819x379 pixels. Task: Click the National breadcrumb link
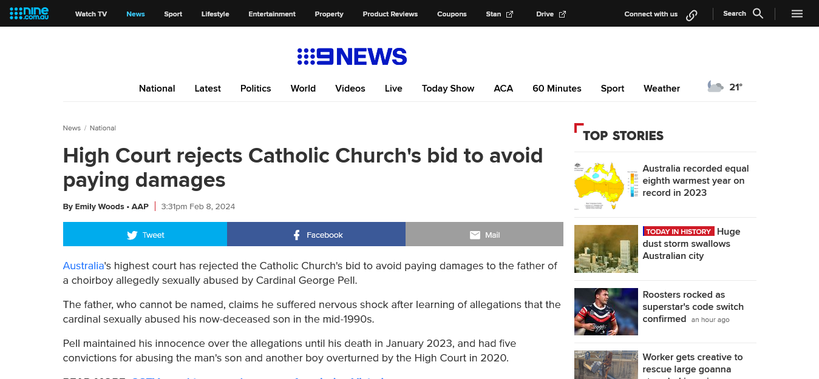103,128
